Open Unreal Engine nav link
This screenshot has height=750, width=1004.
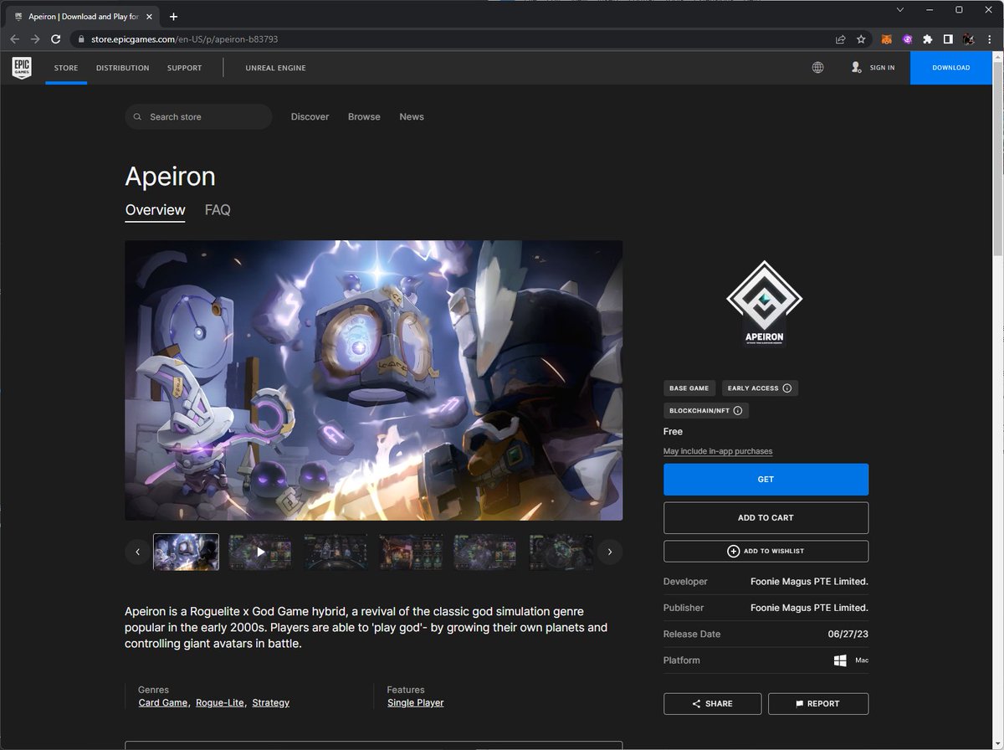coord(275,68)
